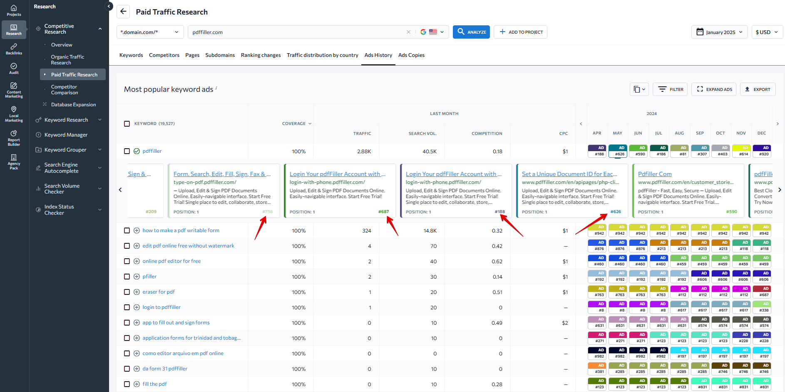The height and width of the screenshot is (392, 785).
Task: Switch to the Pages tab
Action: [x=192, y=55]
